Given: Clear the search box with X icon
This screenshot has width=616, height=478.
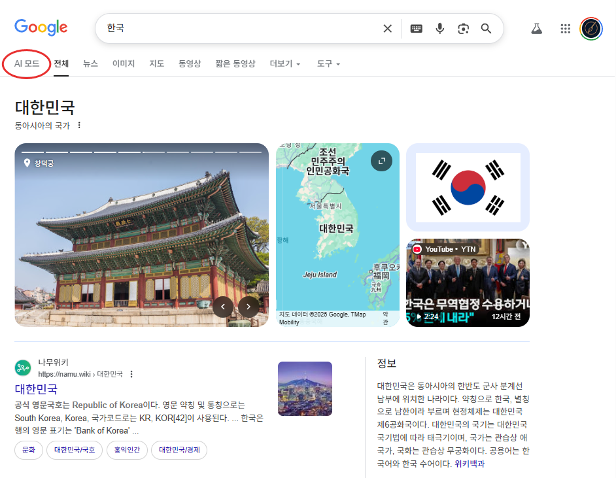Looking at the screenshot, I should pyautogui.click(x=387, y=28).
